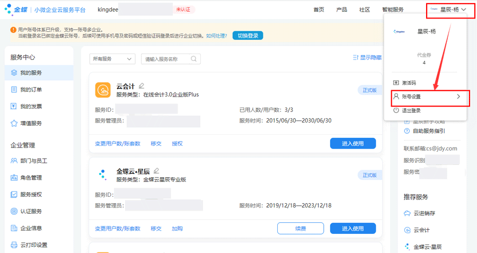Open 产品 in top navigation
This screenshot has height=253, width=477.
(342, 10)
